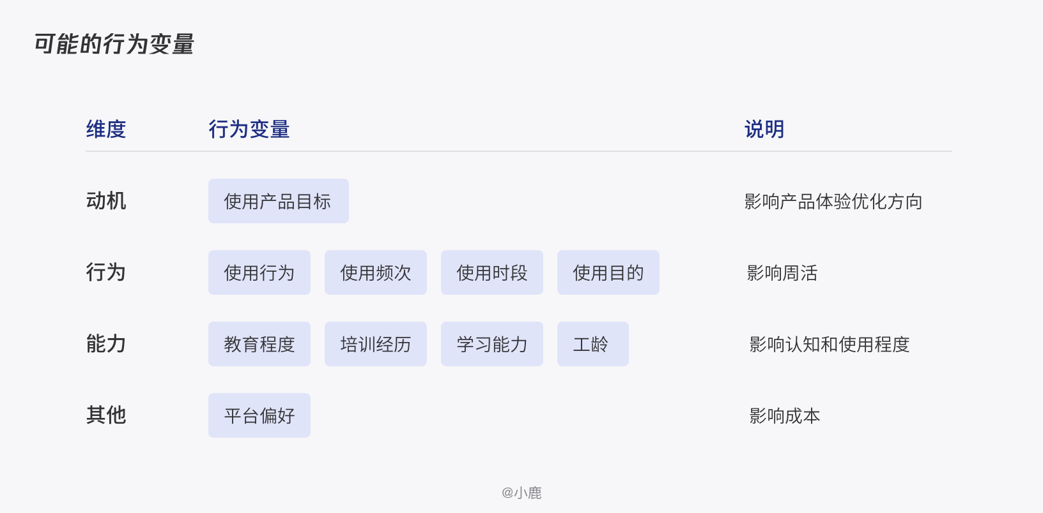Viewport: 1043px width, 513px height.
Task: Select the 学习能力 tag
Action: pos(491,344)
